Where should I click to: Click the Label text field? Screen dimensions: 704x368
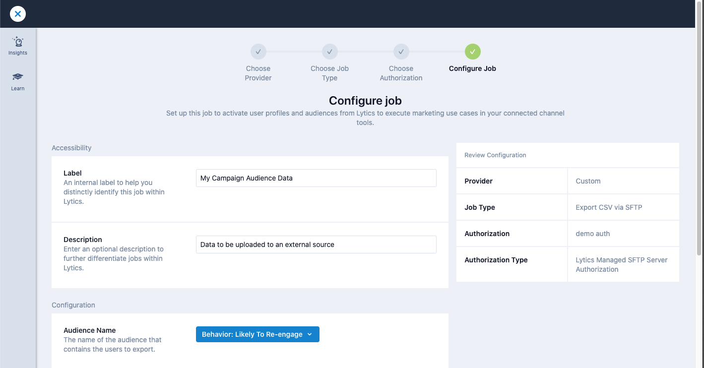pos(316,178)
